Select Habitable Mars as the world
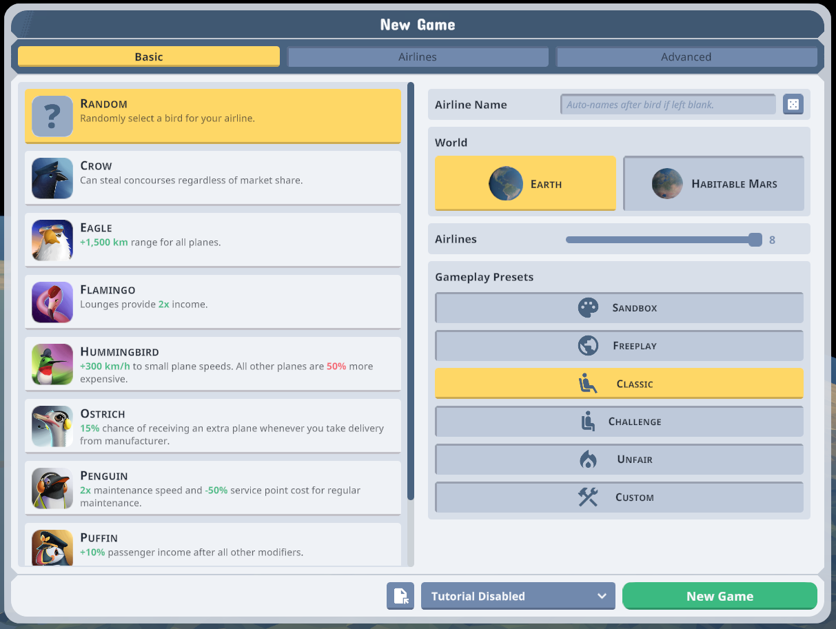This screenshot has width=836, height=629. pyautogui.click(x=713, y=183)
